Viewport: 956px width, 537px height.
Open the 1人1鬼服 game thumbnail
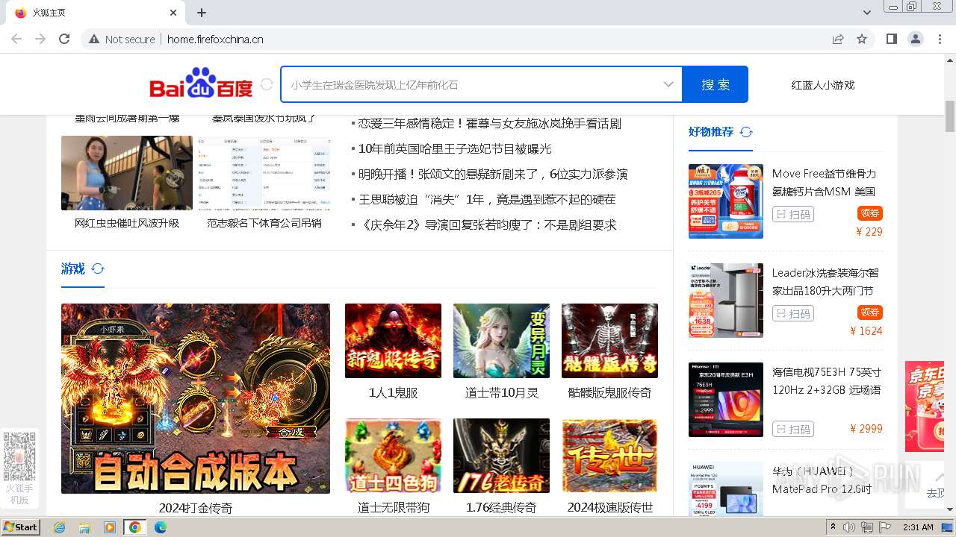393,341
